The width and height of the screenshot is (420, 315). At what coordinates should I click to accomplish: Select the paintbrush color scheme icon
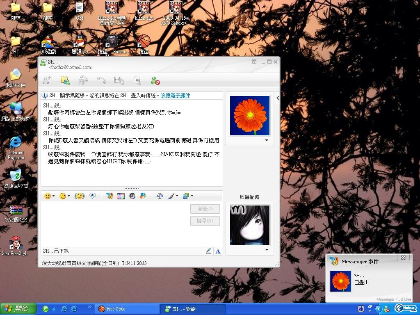coord(171,196)
